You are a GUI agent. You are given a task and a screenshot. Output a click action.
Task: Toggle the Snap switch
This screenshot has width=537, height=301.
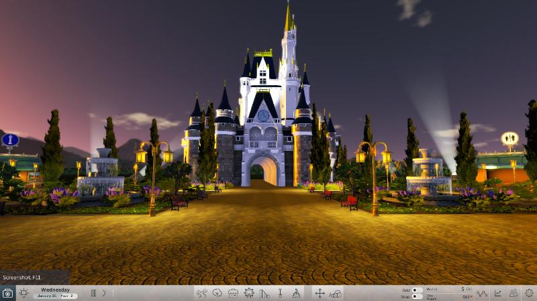pyautogui.click(x=417, y=296)
